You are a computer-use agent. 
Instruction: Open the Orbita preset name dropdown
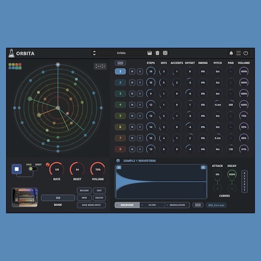coord(121,53)
